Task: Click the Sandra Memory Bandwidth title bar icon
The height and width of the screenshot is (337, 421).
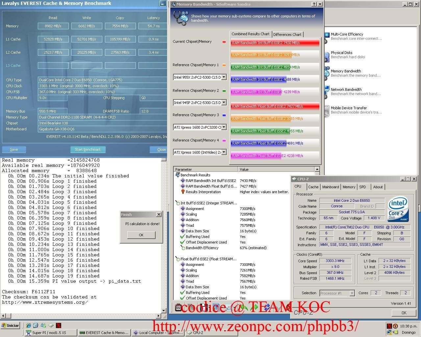Action: pos(173,4)
